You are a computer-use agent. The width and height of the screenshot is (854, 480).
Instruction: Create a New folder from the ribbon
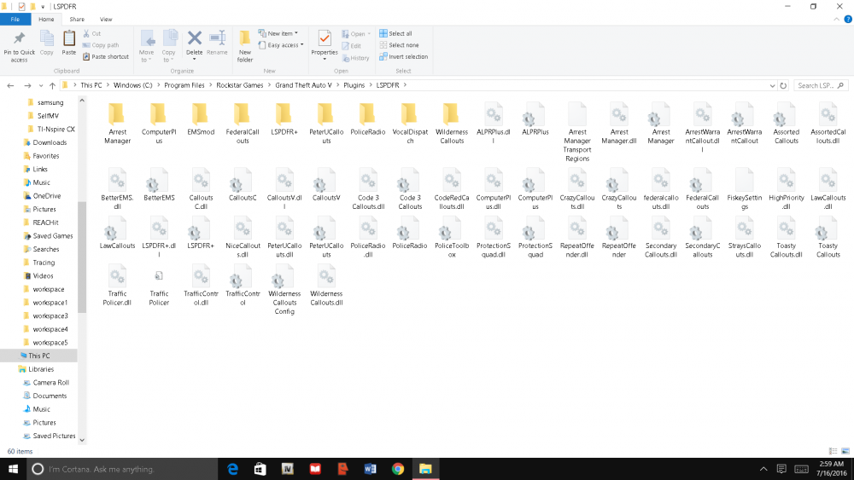point(245,47)
